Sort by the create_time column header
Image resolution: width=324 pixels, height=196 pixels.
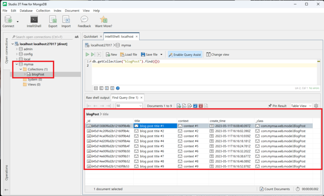click(x=231, y=121)
